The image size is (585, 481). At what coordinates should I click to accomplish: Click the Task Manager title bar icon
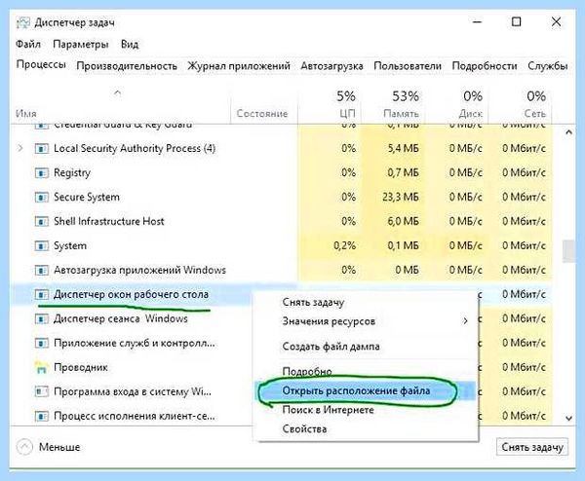coord(22,22)
